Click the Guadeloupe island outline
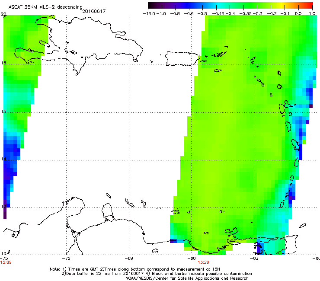Image resolution: width=320 pixels, height=281 pixels. tap(285, 107)
